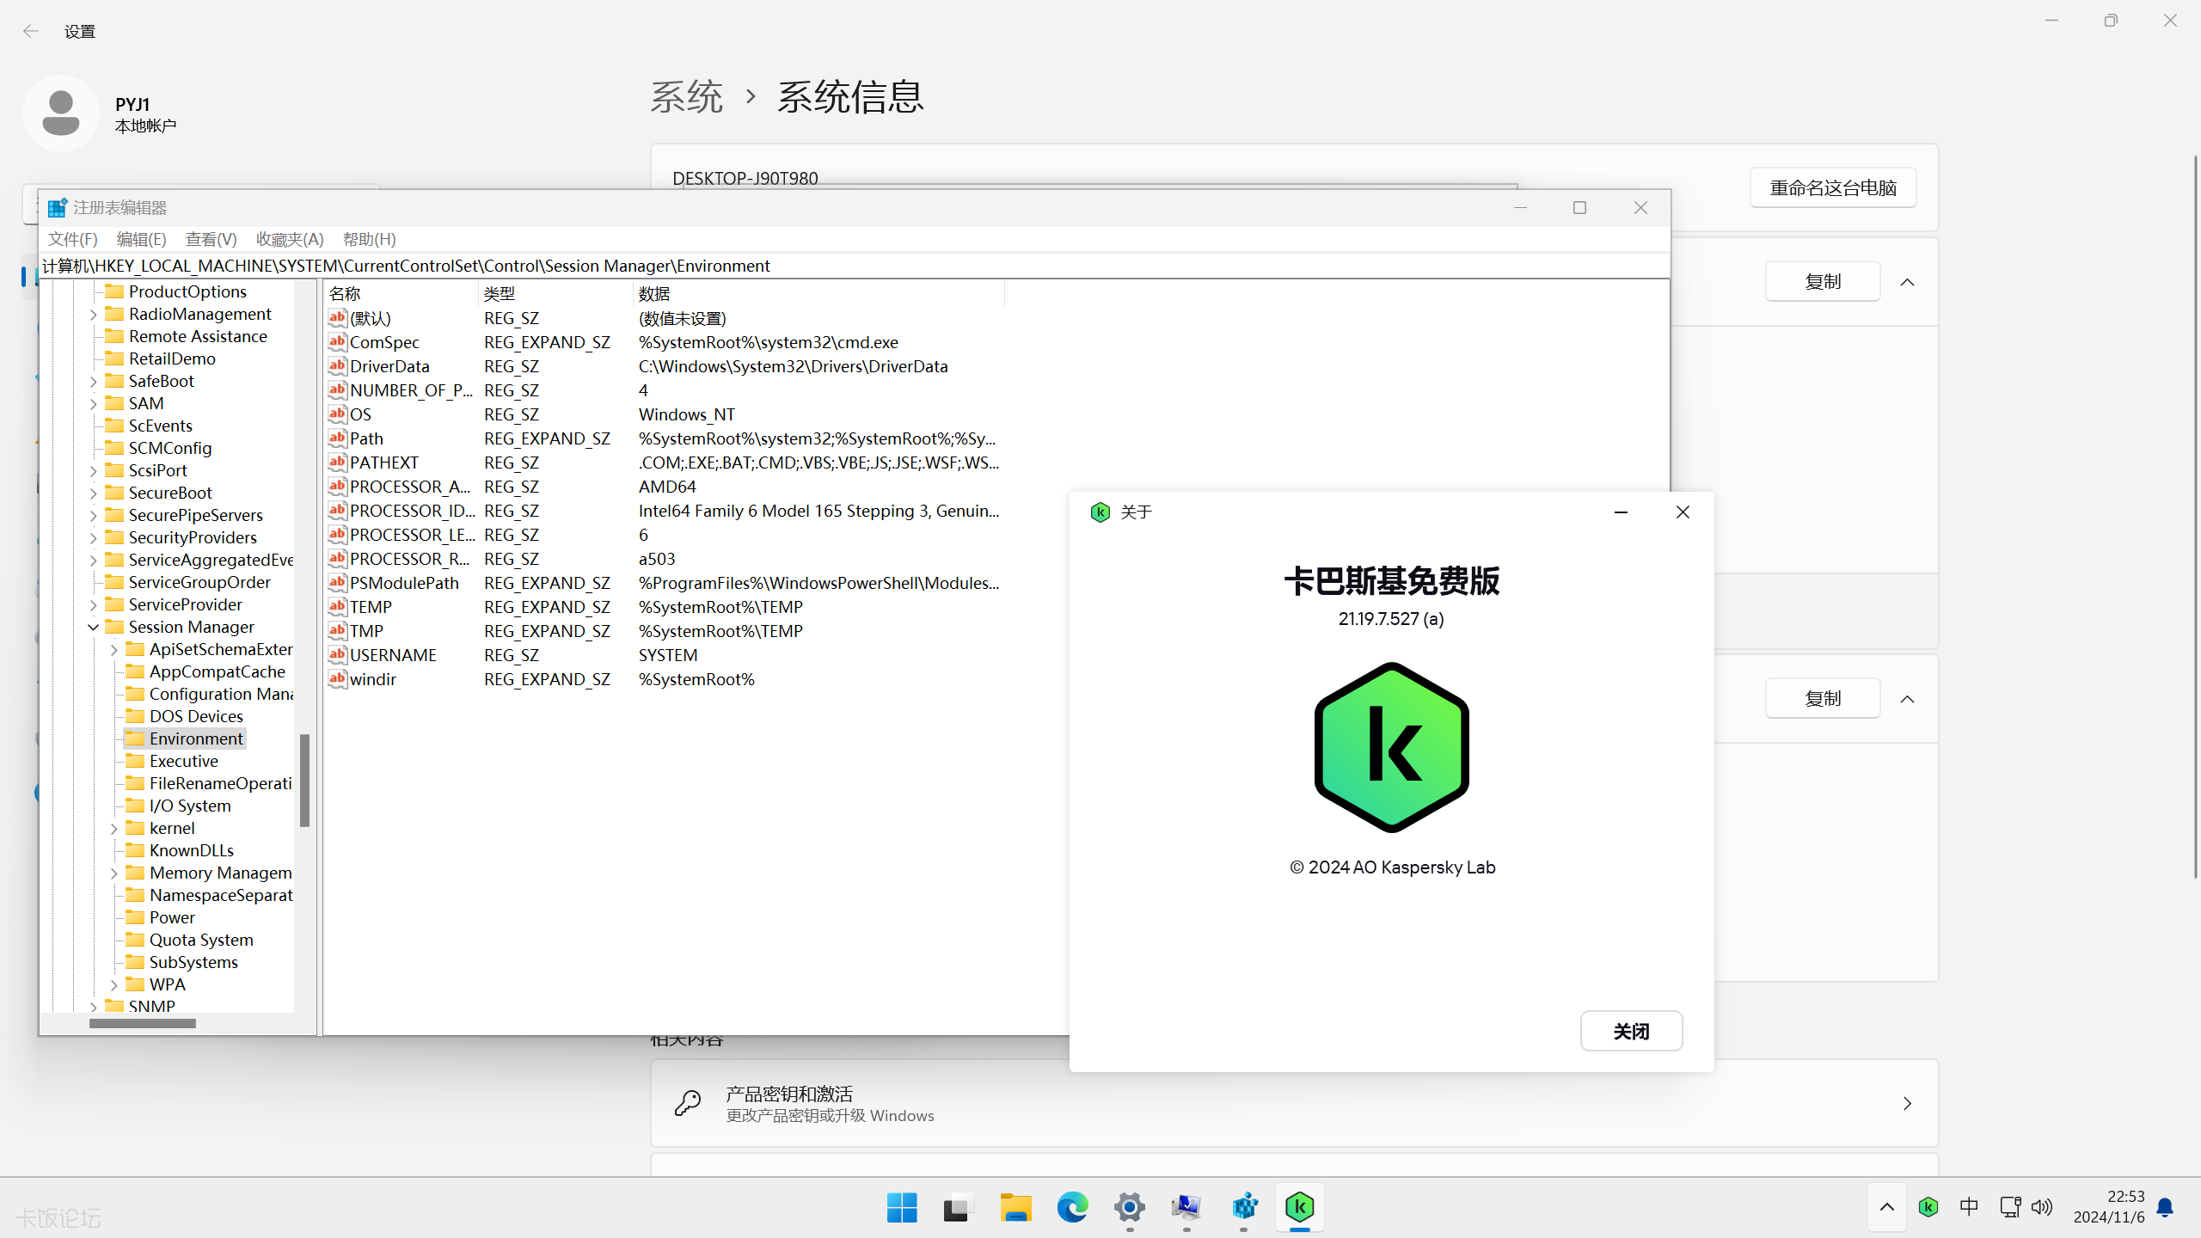
Task: Click Kaspersky logo in About title bar
Action: click(x=1100, y=512)
